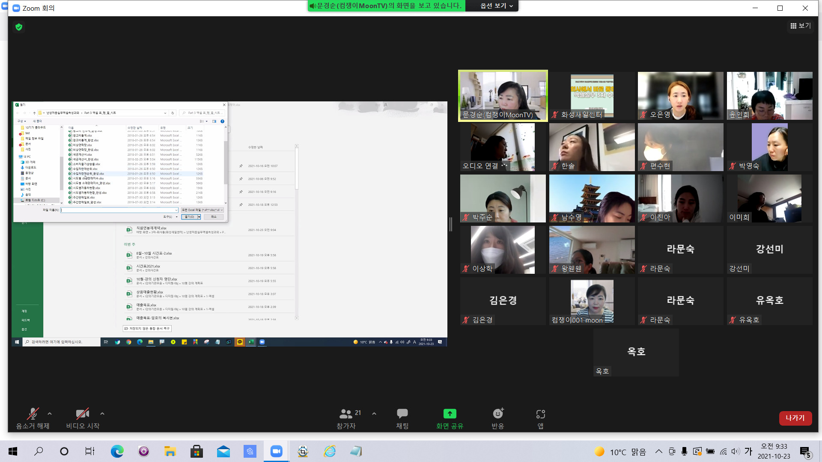Image resolution: width=822 pixels, height=462 pixels.
Task: Expand video options arrow beside camera
Action: (102, 414)
